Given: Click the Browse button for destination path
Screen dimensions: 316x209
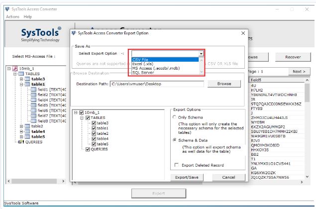Looking at the screenshot, I should point(224,84).
